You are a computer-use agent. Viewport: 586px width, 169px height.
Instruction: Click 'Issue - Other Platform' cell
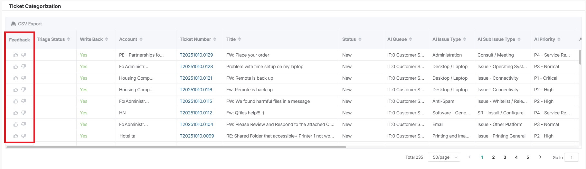click(500, 124)
